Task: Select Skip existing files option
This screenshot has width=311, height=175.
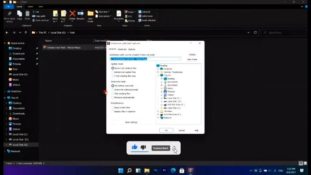Action: click(x=121, y=93)
